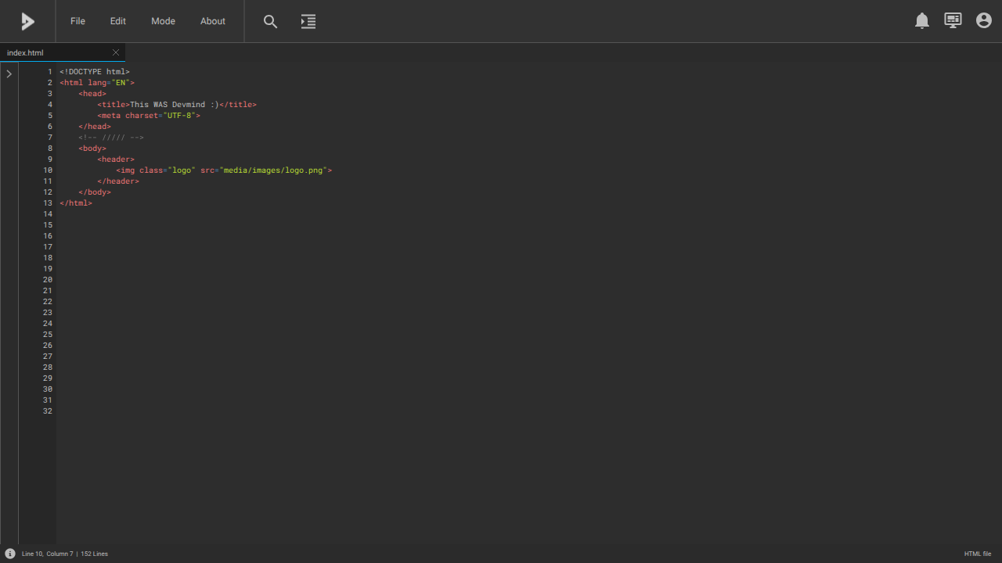
Task: Click line number 14 in gutter
Action: [48, 214]
